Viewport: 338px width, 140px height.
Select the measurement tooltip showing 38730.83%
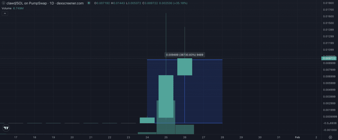coord(185,55)
